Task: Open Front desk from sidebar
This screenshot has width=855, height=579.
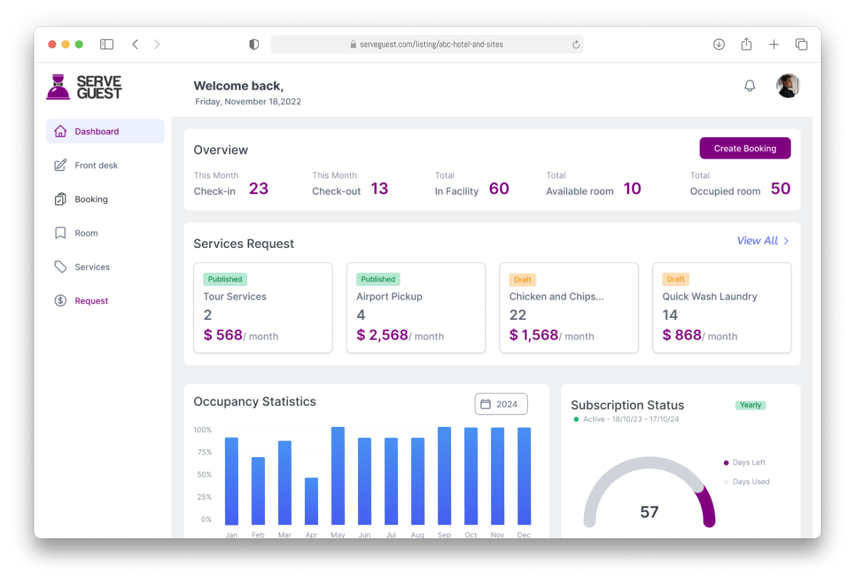Action: click(96, 165)
